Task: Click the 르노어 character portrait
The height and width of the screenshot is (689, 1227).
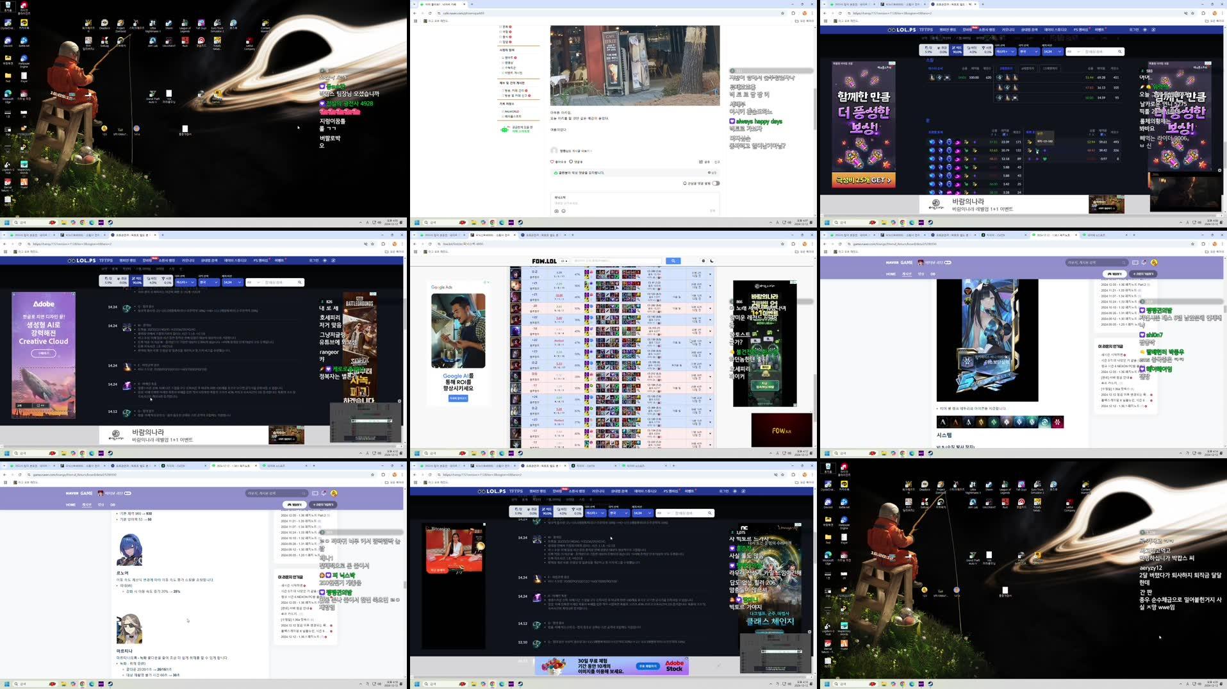Action: tap(129, 549)
